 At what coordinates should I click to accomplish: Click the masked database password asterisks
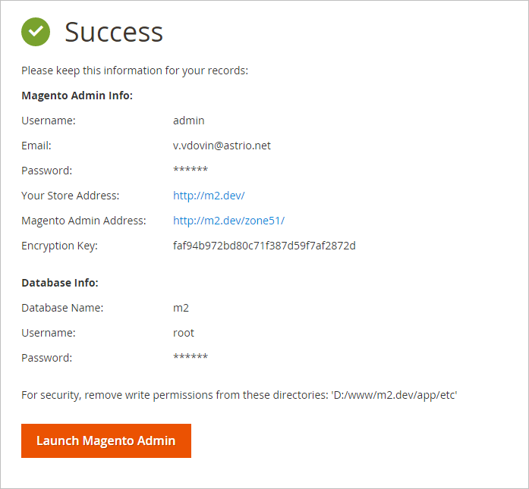click(191, 356)
